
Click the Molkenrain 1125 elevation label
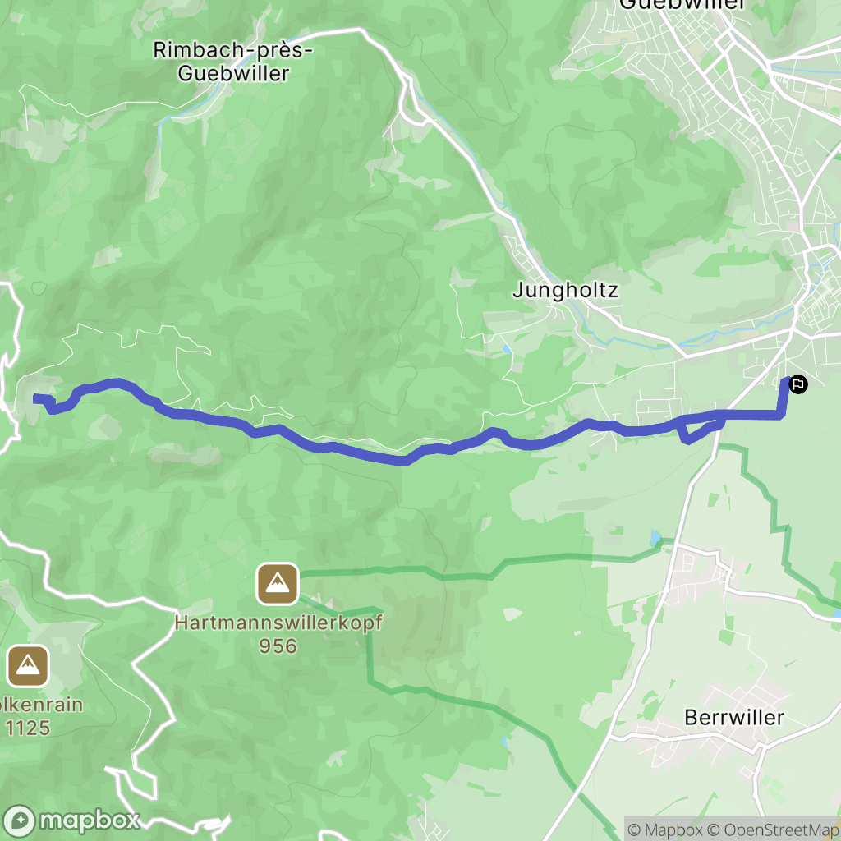pos(40,716)
